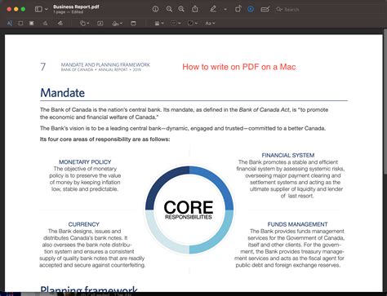Choose the Rectangular Selection tool
This screenshot has height=296, width=387.
(20, 24)
